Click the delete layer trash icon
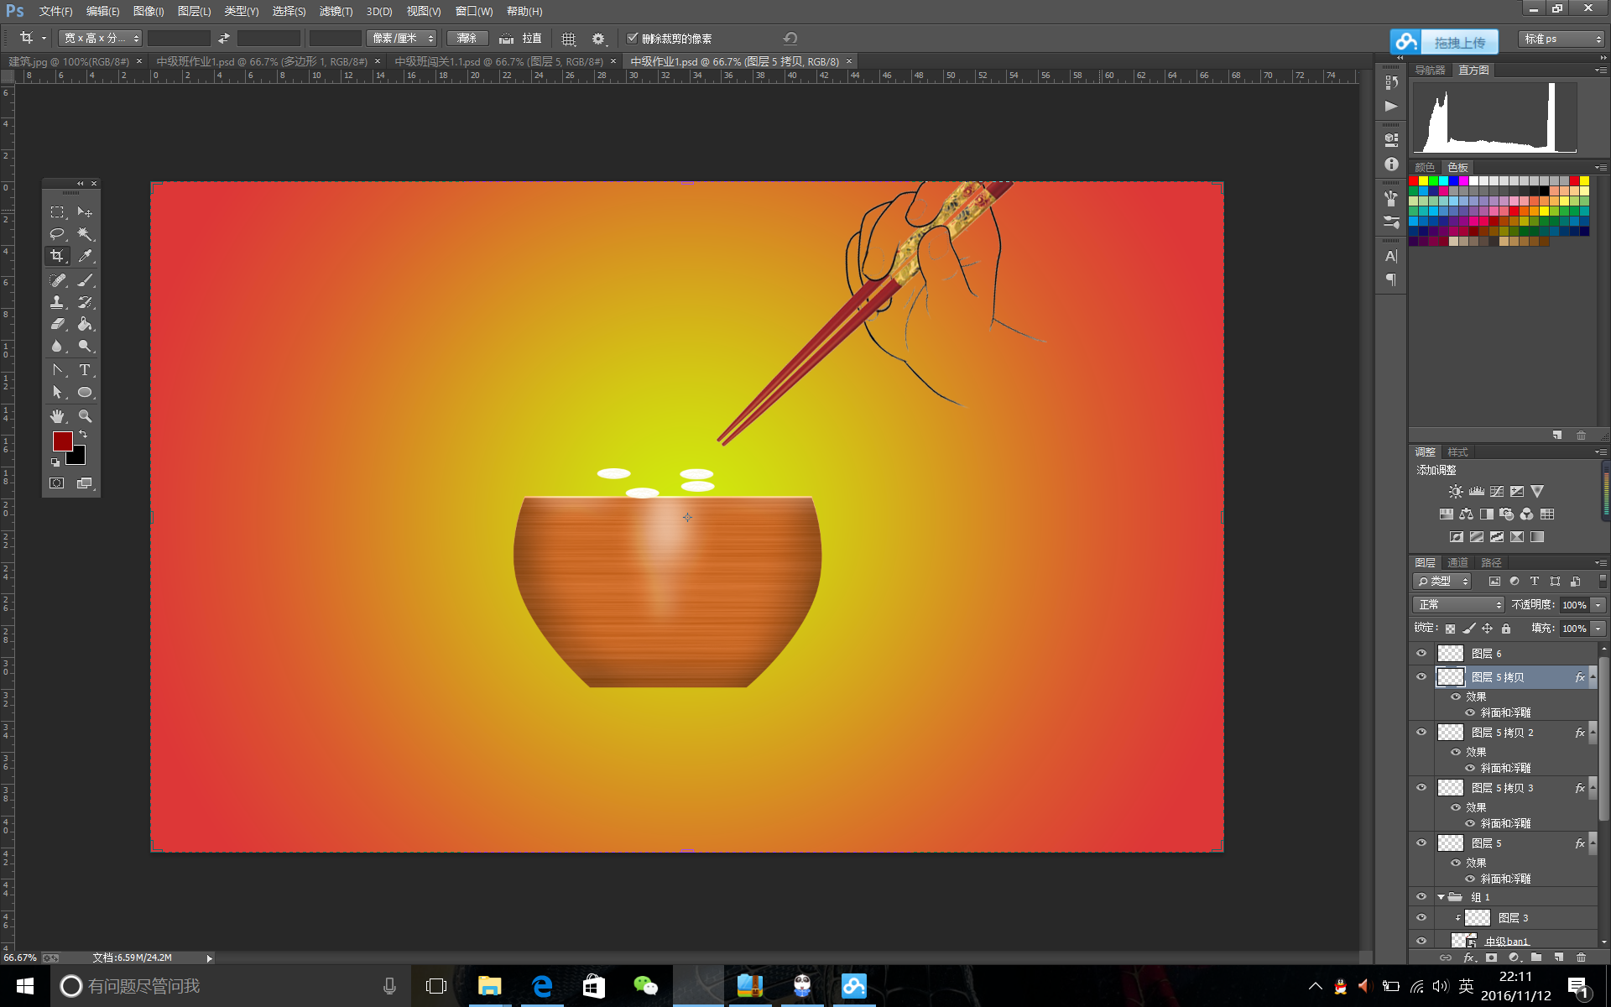This screenshot has width=1611, height=1007. coord(1581,957)
